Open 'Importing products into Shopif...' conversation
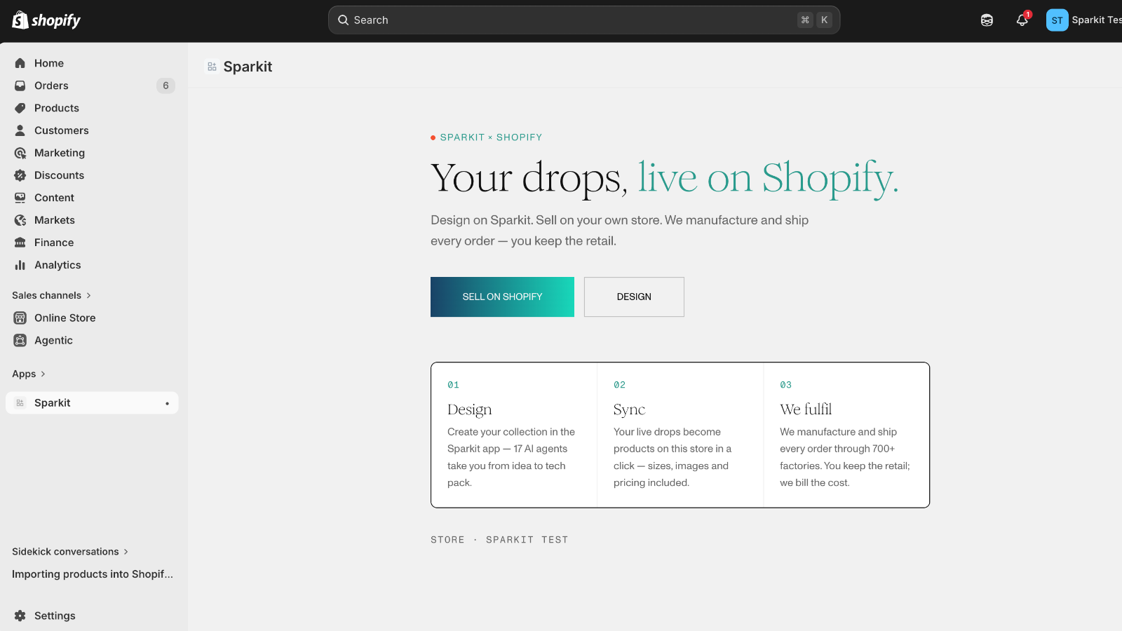This screenshot has height=631, width=1122. [x=93, y=574]
